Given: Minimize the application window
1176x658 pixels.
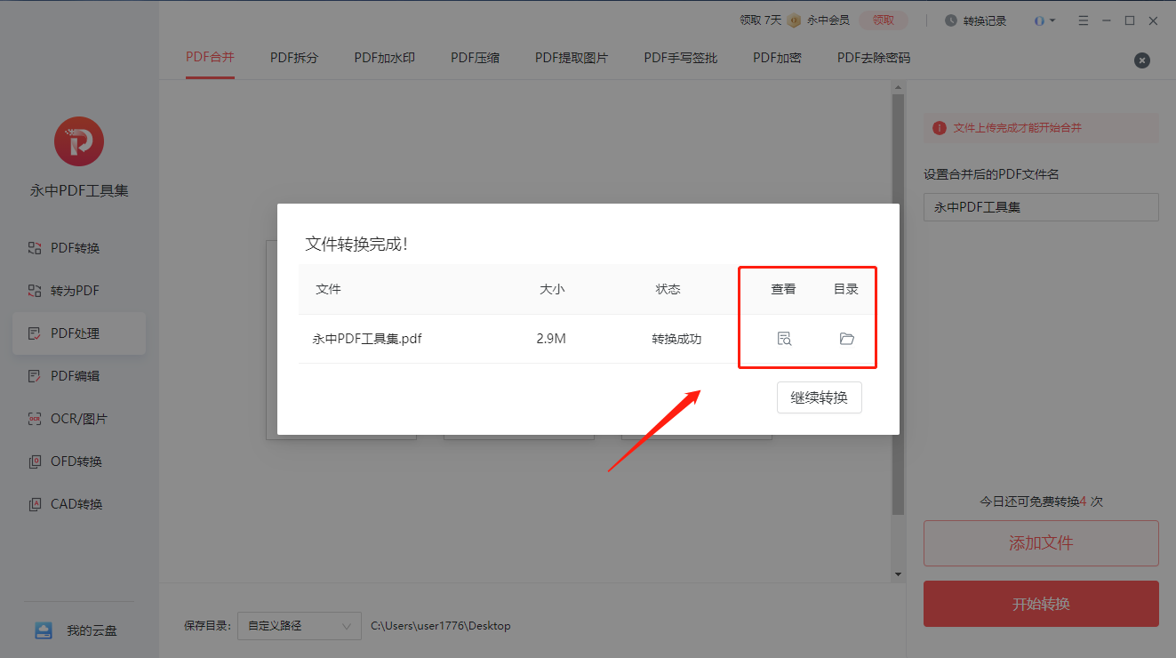Looking at the screenshot, I should [1107, 20].
